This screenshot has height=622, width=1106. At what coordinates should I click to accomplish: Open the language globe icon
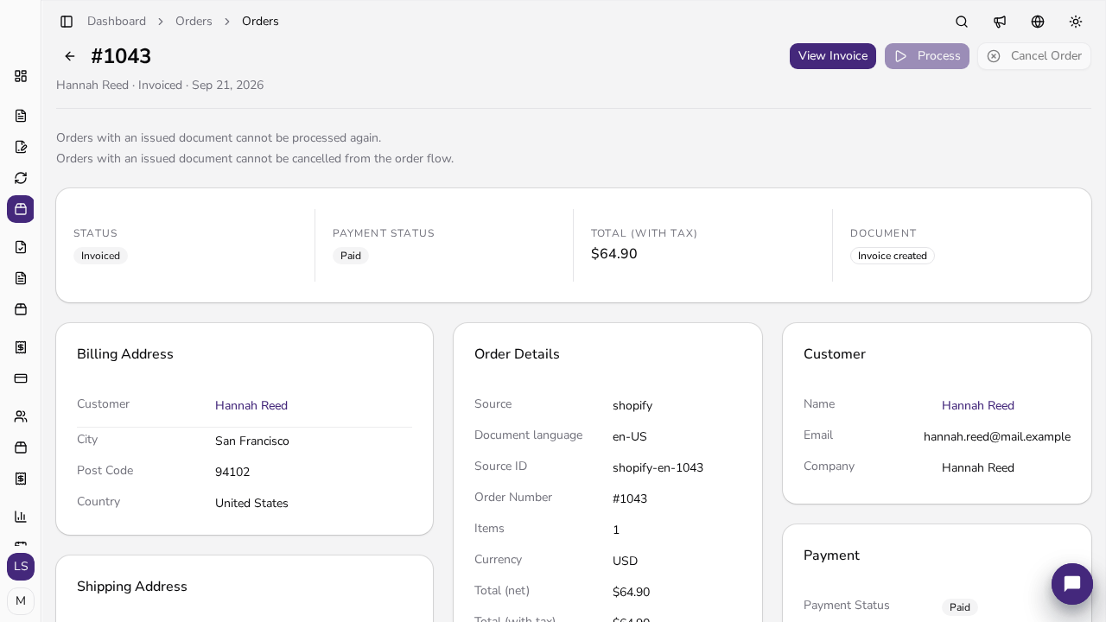click(x=1038, y=22)
